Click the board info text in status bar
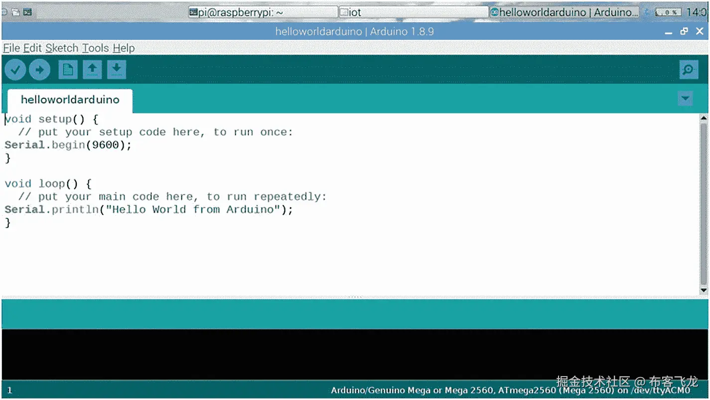The image size is (710, 400). coord(511,391)
